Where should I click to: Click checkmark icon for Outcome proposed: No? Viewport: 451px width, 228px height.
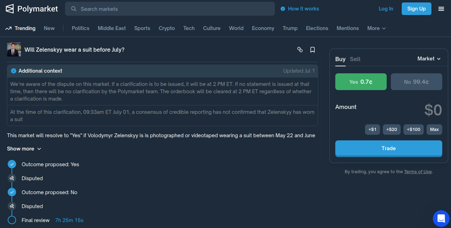pos(12,192)
